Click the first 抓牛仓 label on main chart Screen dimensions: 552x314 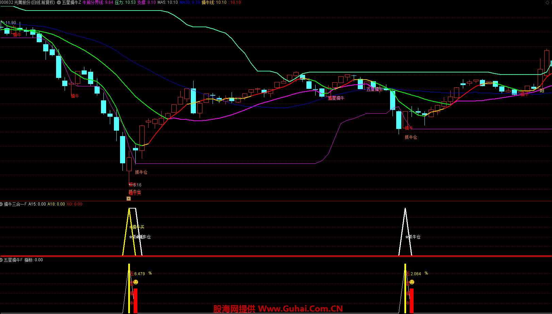[x=141, y=172]
